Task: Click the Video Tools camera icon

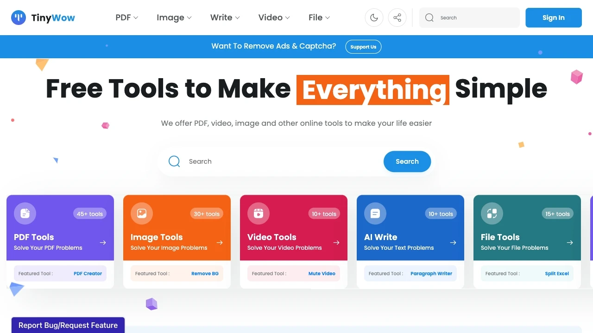Action: [258, 213]
